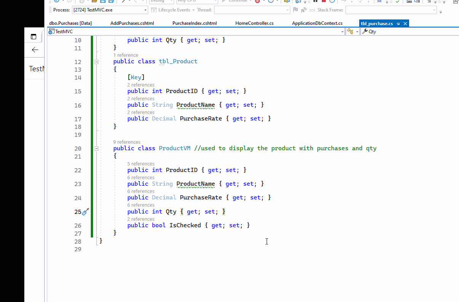Close the tbl_purchase.cs tab
The height and width of the screenshot is (302, 459).
pos(405,24)
